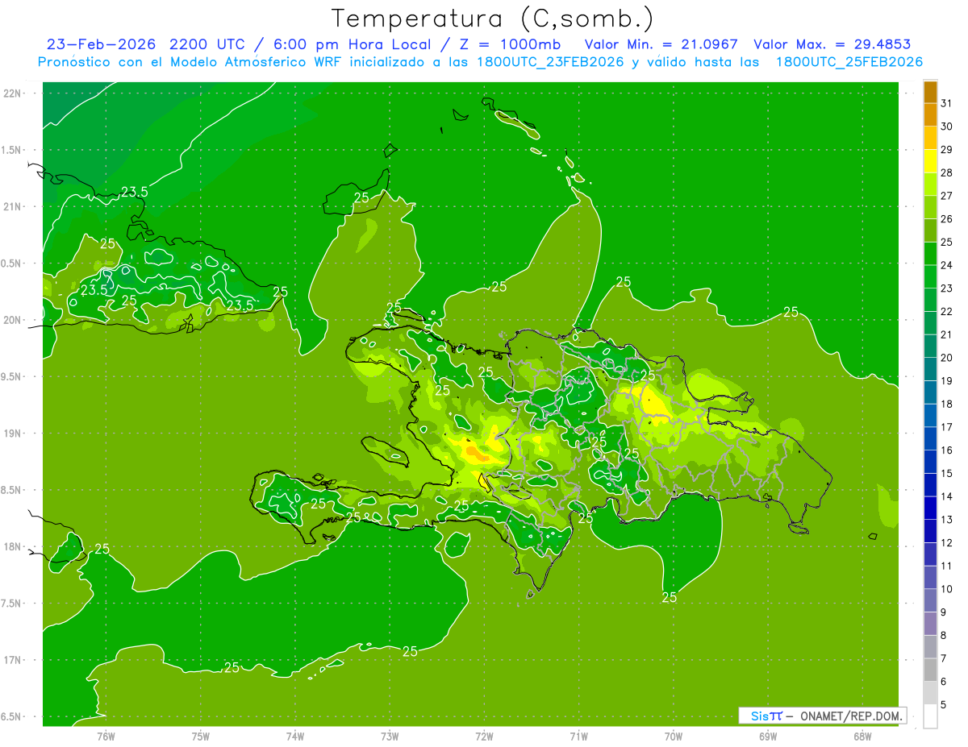968x747 pixels.
Task: Select the "Z = 1000mb" level text
Action: [x=509, y=44]
